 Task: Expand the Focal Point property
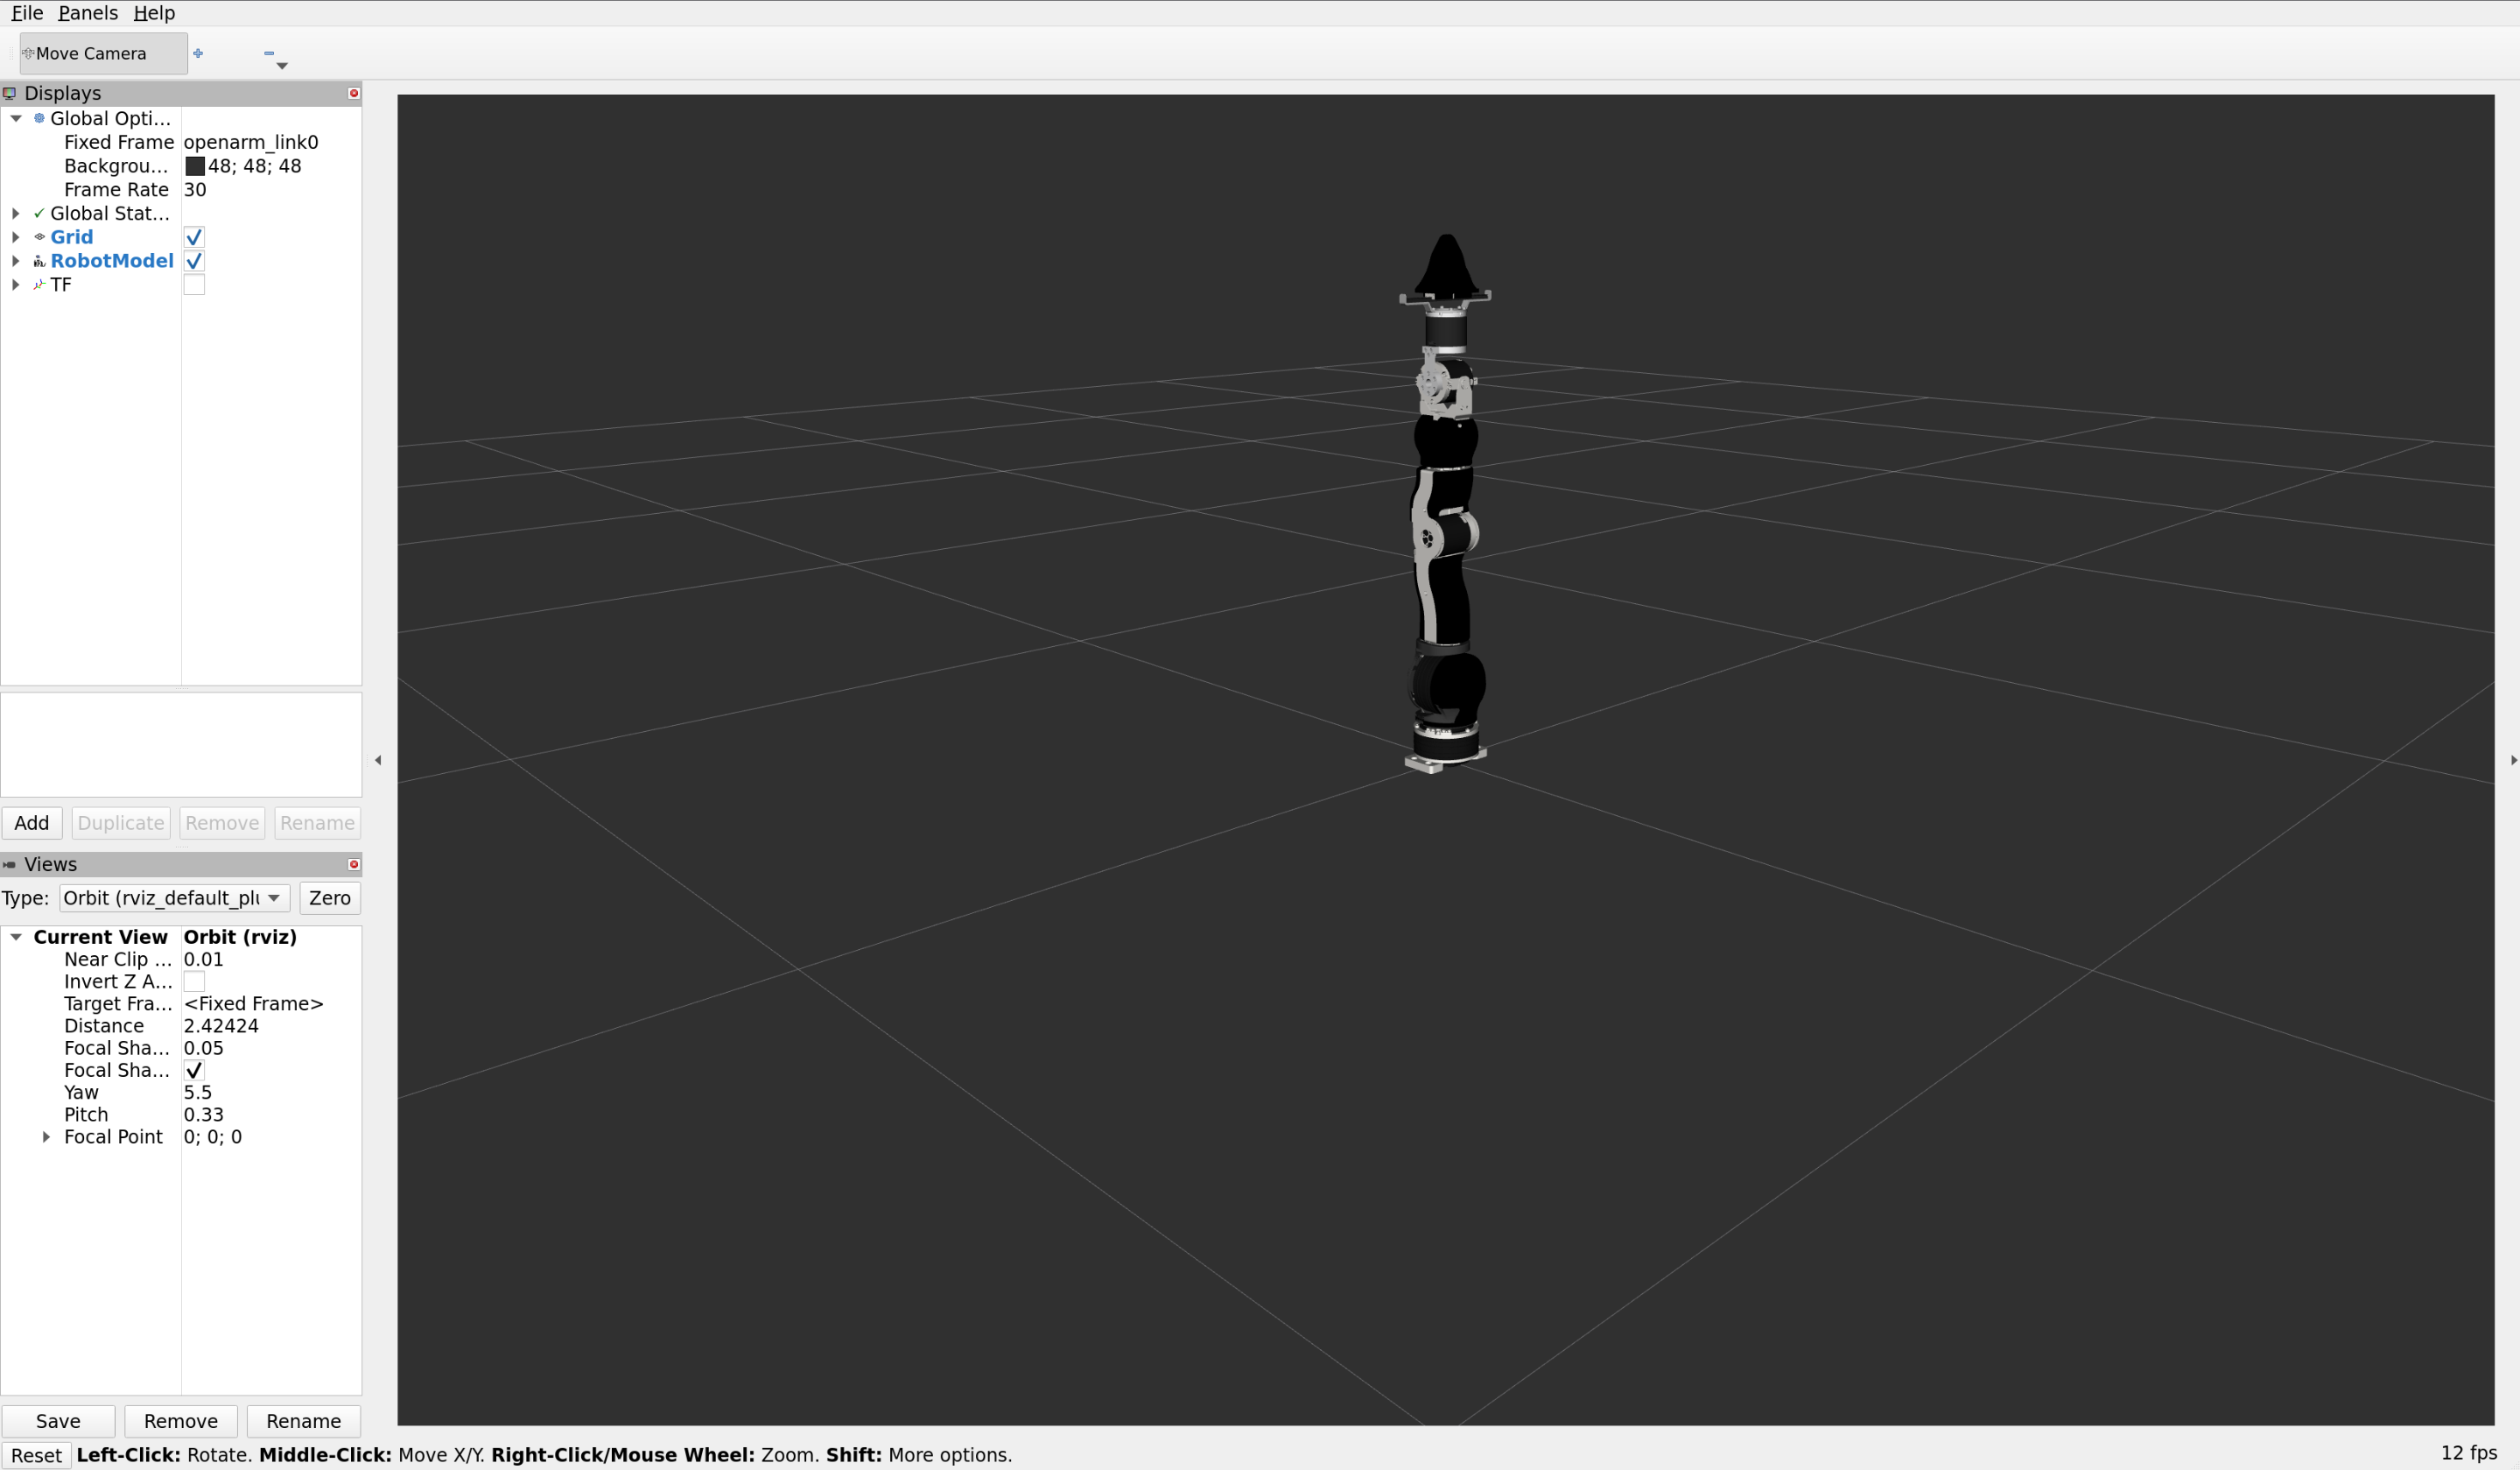tap(46, 1137)
